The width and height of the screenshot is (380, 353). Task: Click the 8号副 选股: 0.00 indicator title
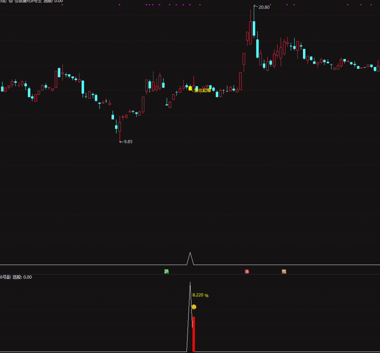(x=16, y=277)
